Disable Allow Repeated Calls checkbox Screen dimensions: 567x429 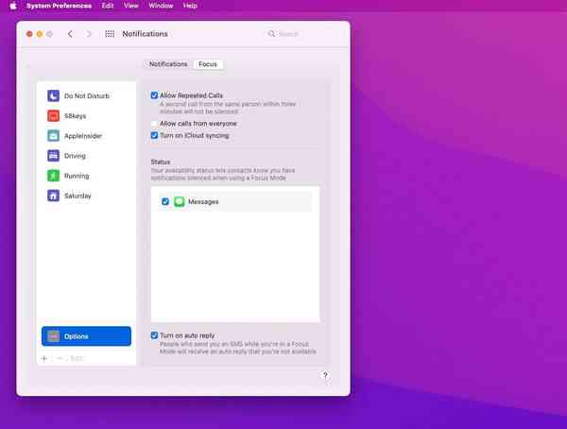[155, 95]
